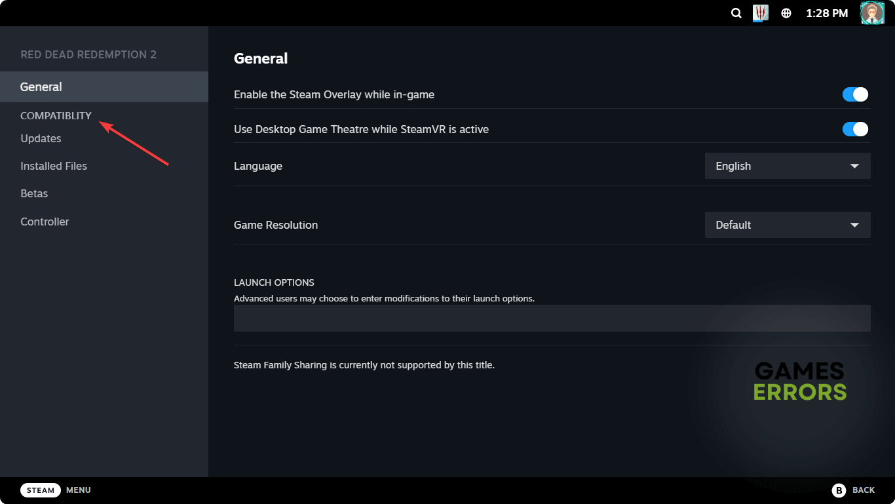Open the STEAM menu button
895x504 pixels.
tap(41, 490)
